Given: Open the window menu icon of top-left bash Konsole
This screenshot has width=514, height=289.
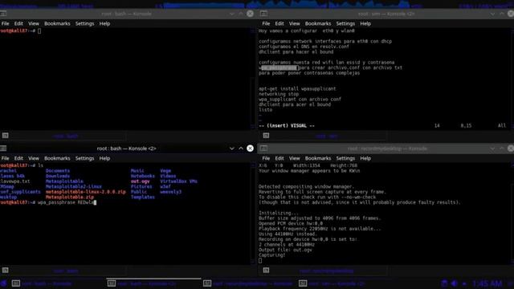Looking at the screenshot, I should 3,14.
